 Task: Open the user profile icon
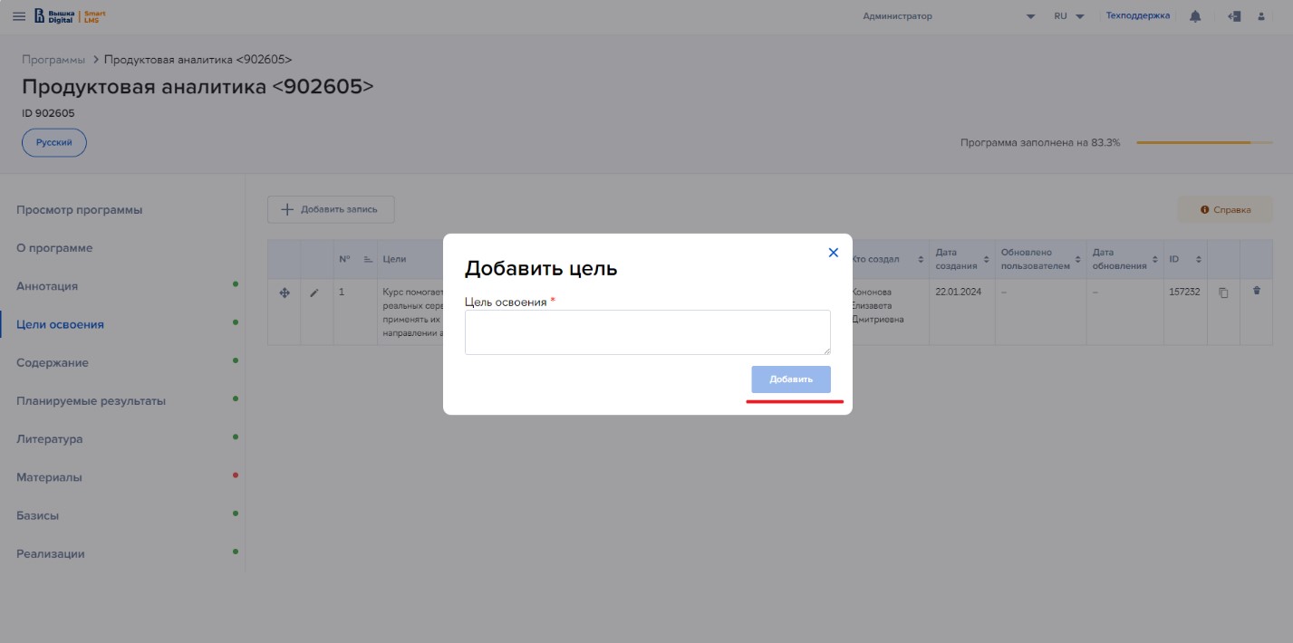point(1260,16)
